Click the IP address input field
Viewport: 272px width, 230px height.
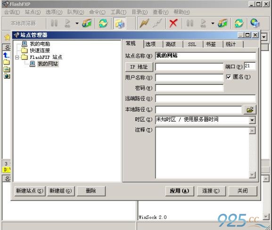click(x=189, y=67)
